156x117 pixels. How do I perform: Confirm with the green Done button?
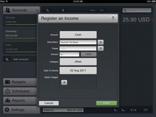106,103
